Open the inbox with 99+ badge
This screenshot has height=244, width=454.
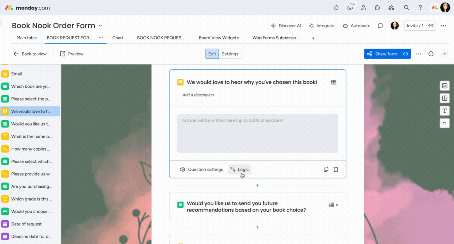click(x=350, y=8)
